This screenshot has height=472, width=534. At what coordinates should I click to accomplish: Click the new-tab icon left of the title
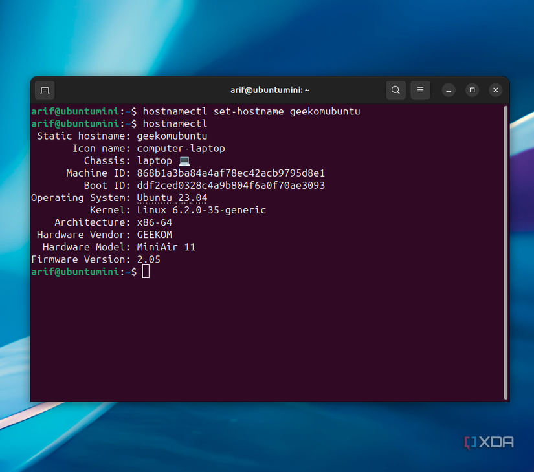tap(44, 90)
